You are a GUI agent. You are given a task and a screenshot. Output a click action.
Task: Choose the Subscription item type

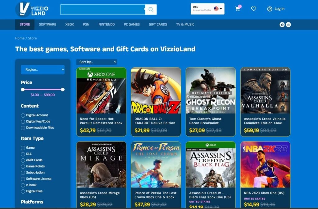coord(23,173)
